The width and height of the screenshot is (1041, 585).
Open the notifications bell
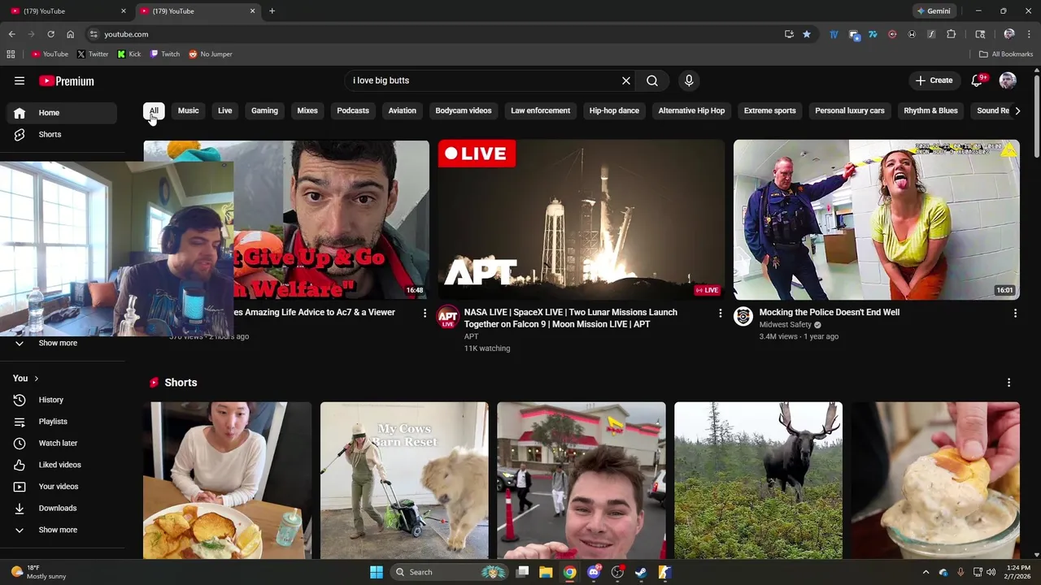[x=977, y=80]
